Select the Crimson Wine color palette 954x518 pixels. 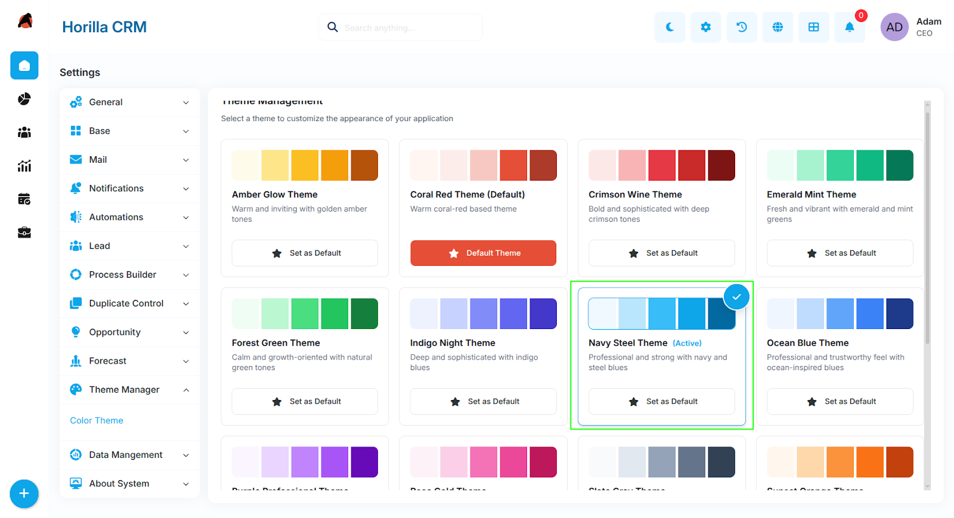click(662, 165)
